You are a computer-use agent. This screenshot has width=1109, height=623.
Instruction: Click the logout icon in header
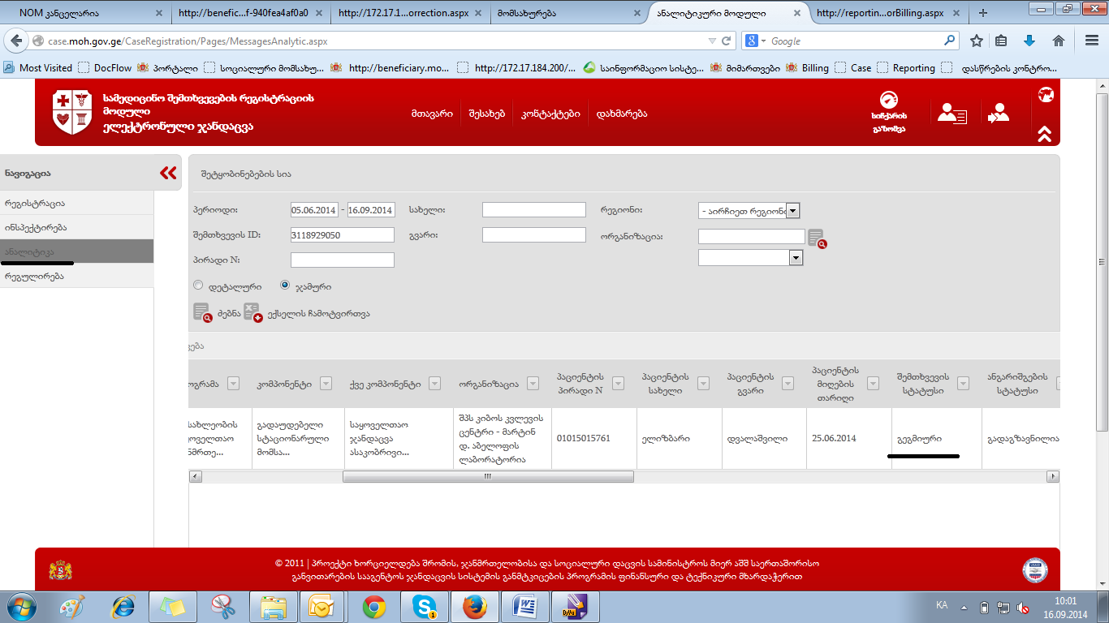click(998, 114)
